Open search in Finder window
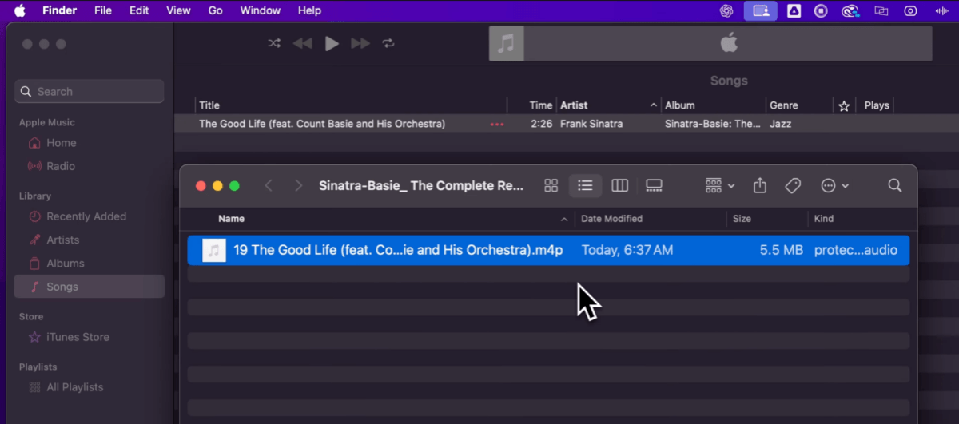This screenshot has height=424, width=959. [895, 185]
